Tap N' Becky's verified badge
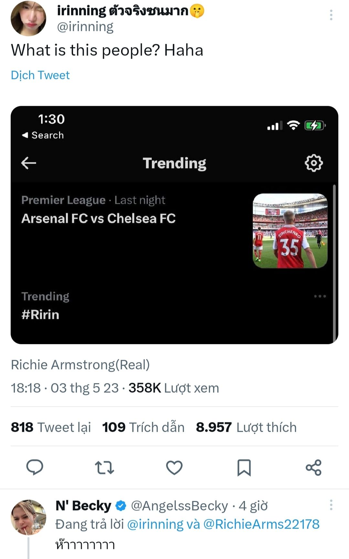This screenshot has width=349, height=559. pyautogui.click(x=121, y=506)
